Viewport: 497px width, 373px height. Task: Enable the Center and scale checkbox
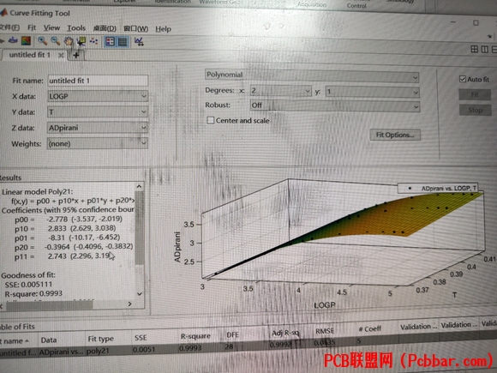pos(211,120)
